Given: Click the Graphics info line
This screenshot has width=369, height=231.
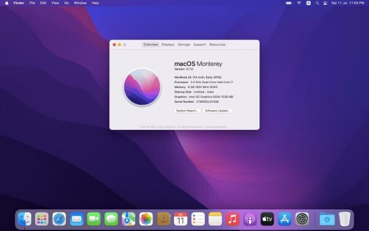Looking at the screenshot, I should pos(204,97).
